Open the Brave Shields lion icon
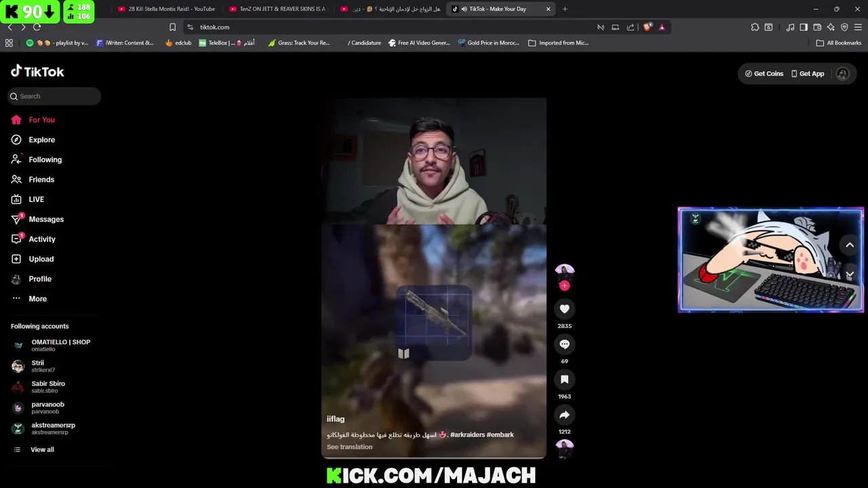This screenshot has height=488, width=868. click(647, 27)
